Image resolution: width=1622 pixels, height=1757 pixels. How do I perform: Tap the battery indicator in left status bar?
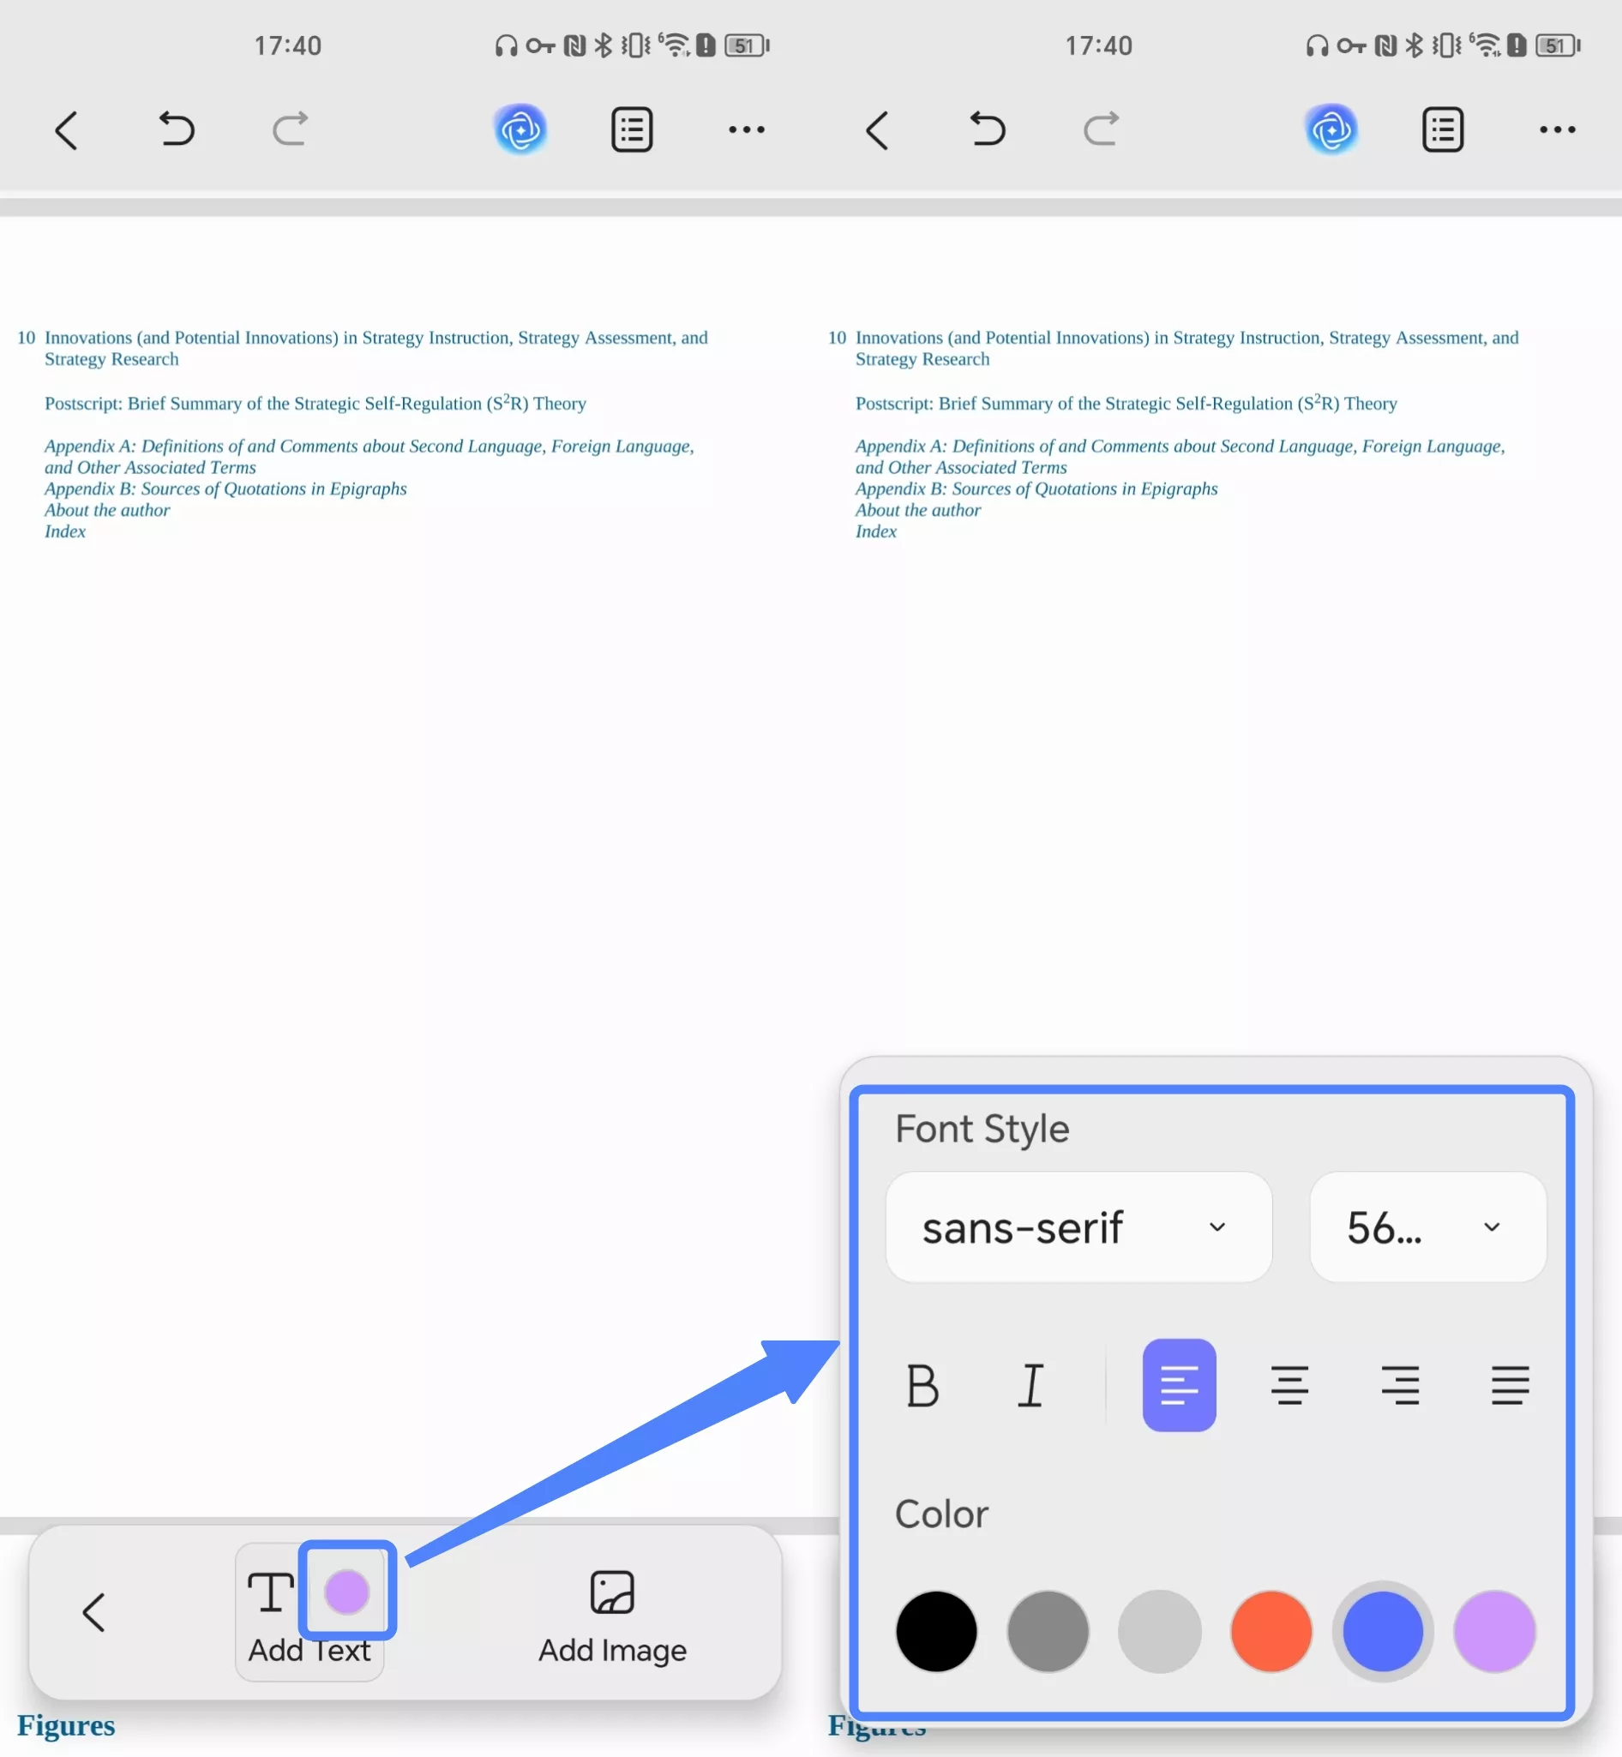point(747,45)
